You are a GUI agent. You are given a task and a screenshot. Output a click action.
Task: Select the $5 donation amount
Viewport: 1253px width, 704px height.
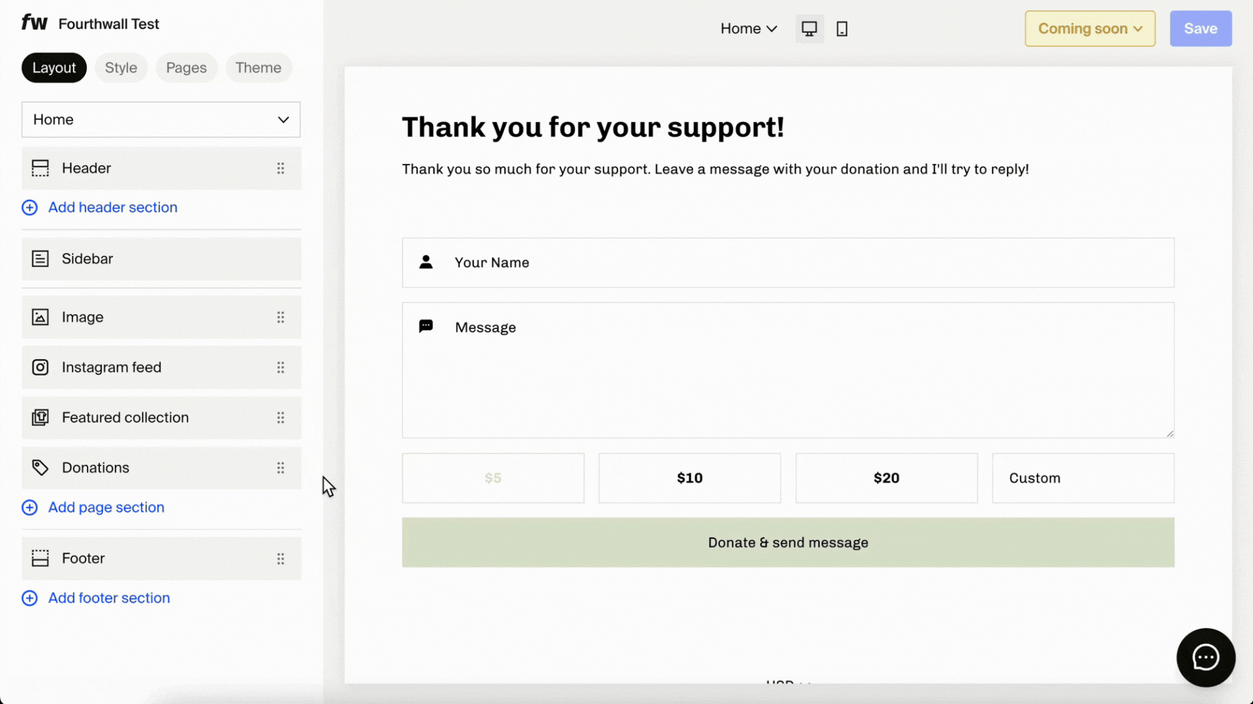(493, 478)
